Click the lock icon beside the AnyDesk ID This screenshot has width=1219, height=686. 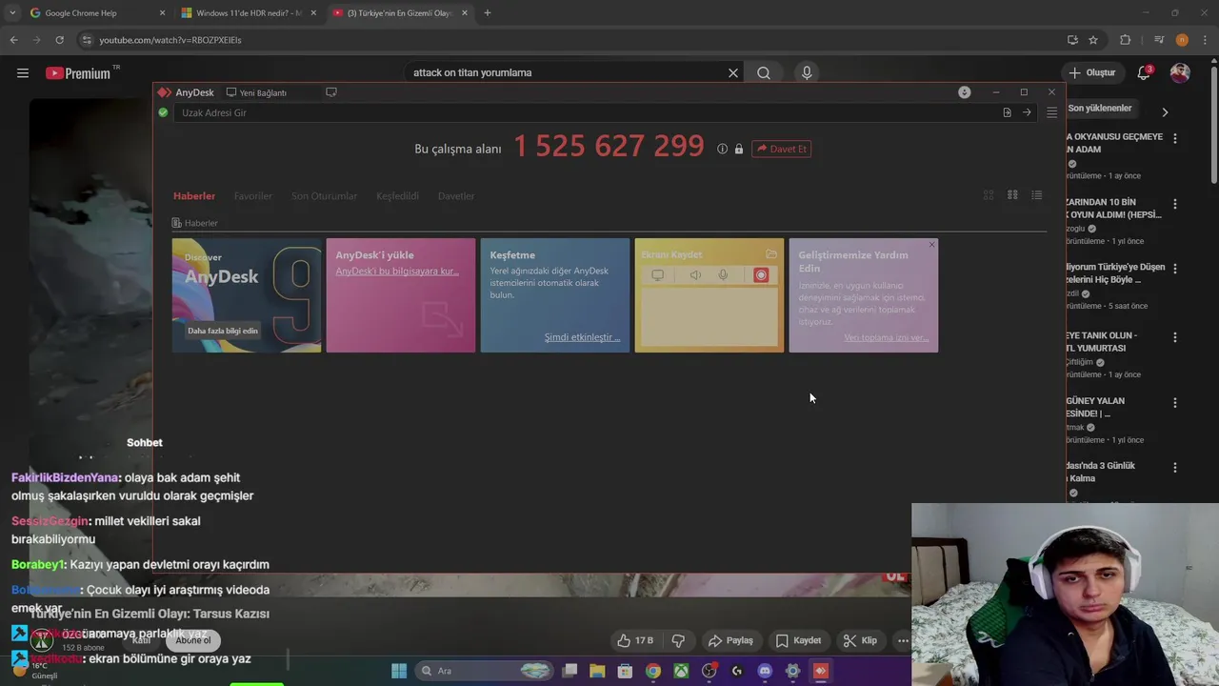click(738, 149)
